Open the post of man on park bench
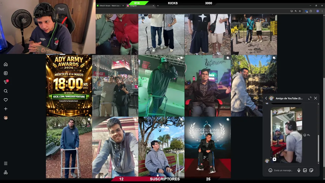 pyautogui.click(x=161, y=147)
